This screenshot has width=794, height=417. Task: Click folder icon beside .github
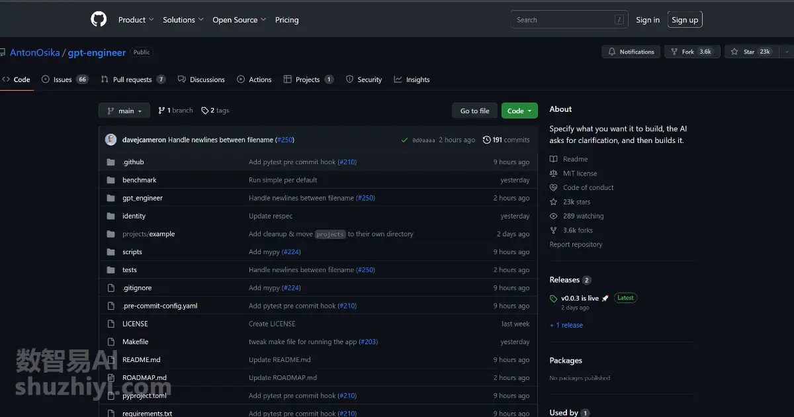coord(111,162)
